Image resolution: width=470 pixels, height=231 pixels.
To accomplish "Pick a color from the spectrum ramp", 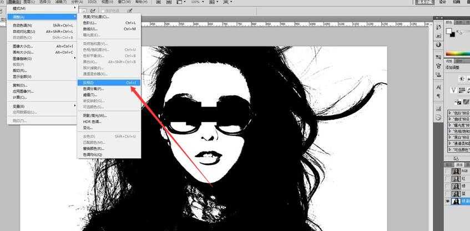I will coord(458,54).
